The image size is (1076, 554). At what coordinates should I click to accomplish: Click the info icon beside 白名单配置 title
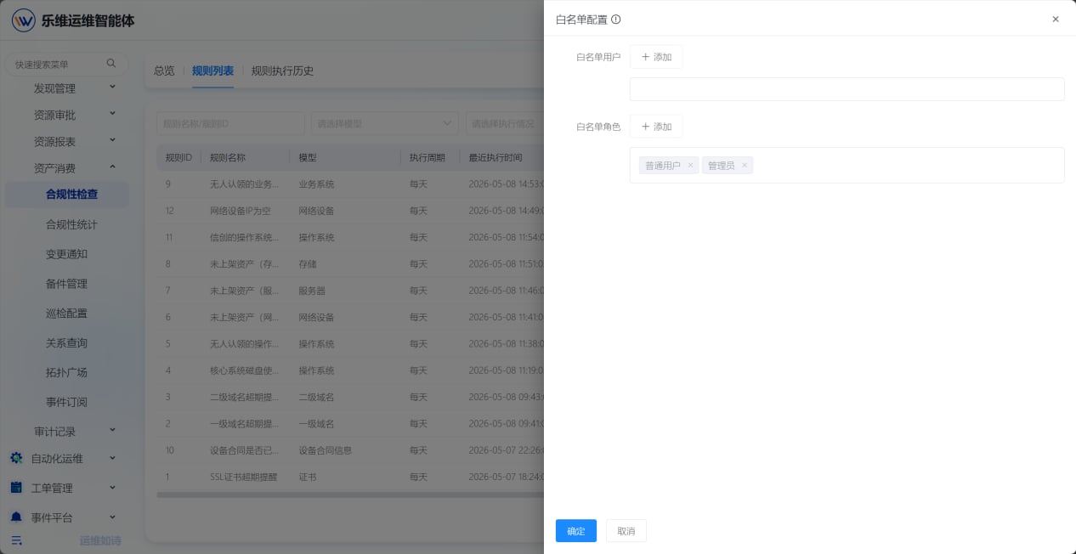coord(616,20)
